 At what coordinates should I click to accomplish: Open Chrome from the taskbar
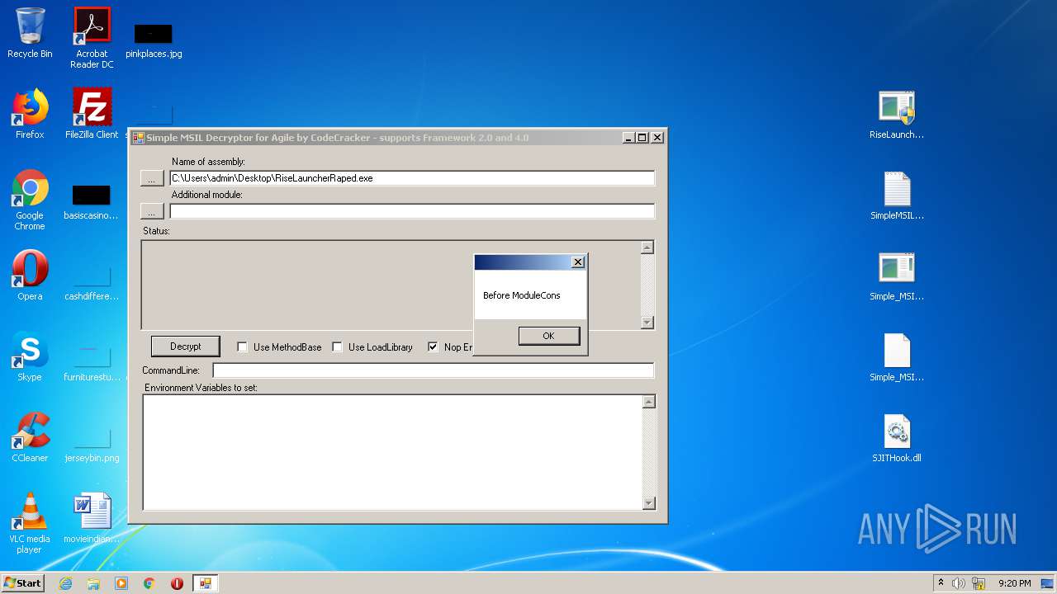149,583
